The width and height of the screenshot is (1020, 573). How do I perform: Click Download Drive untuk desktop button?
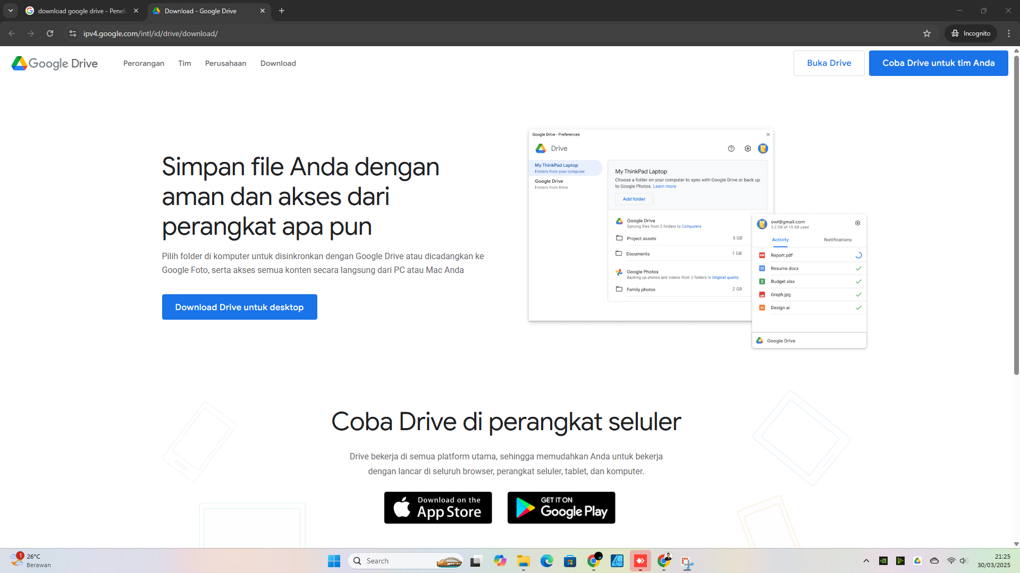click(239, 307)
